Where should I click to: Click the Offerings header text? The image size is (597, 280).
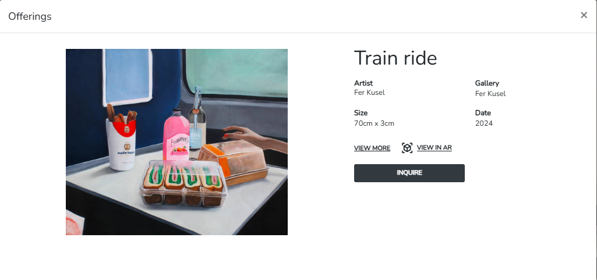[x=30, y=16]
